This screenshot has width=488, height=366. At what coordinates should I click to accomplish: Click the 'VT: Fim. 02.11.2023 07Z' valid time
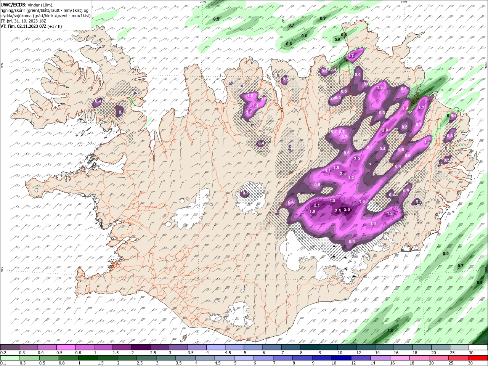tap(24, 26)
